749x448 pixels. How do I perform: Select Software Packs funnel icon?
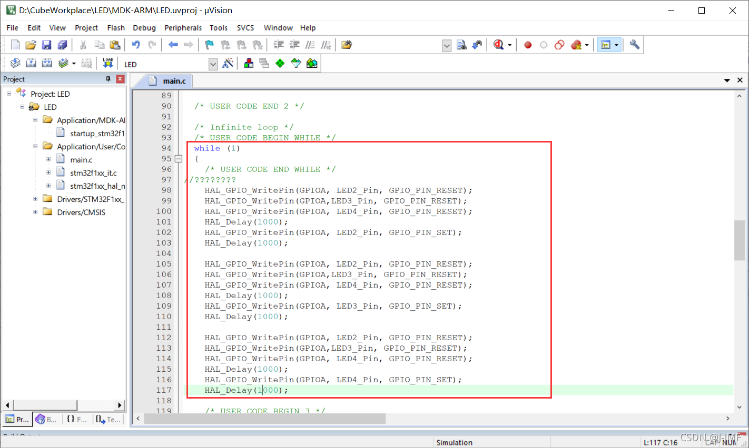pos(296,63)
